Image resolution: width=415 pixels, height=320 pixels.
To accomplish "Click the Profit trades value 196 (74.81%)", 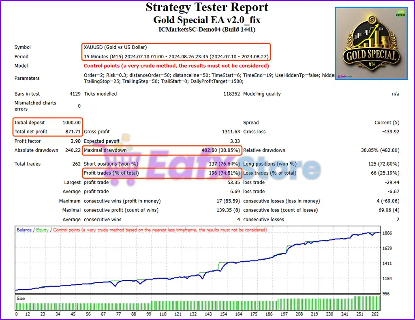I will 224,173.
